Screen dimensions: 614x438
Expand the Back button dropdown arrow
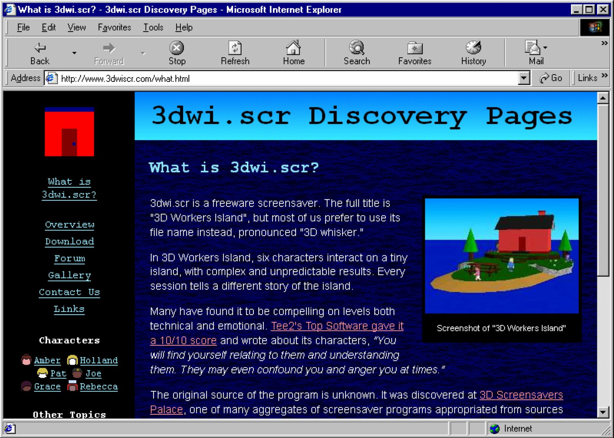click(74, 53)
